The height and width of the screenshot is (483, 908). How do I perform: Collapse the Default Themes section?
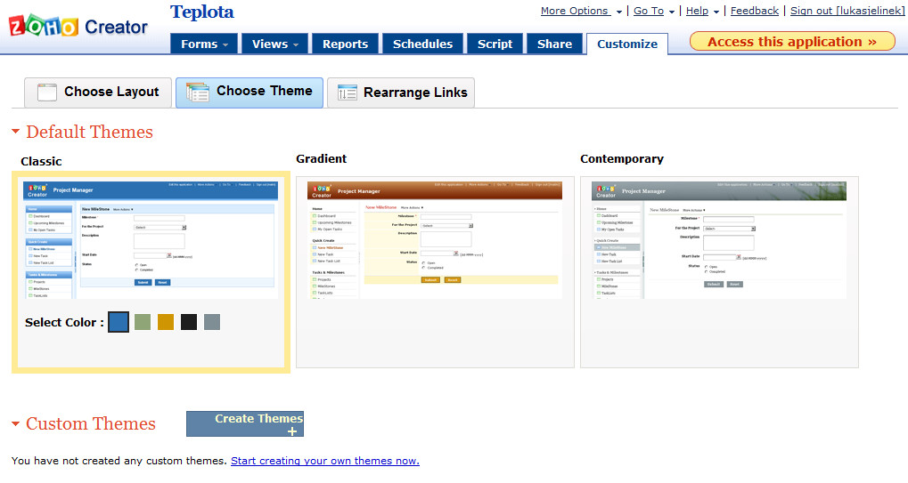(x=16, y=132)
